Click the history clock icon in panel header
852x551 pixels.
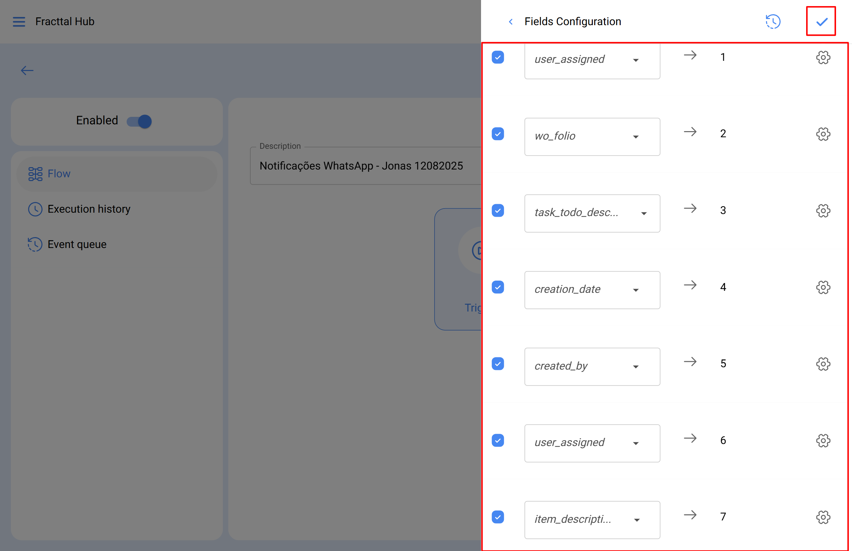coord(773,22)
